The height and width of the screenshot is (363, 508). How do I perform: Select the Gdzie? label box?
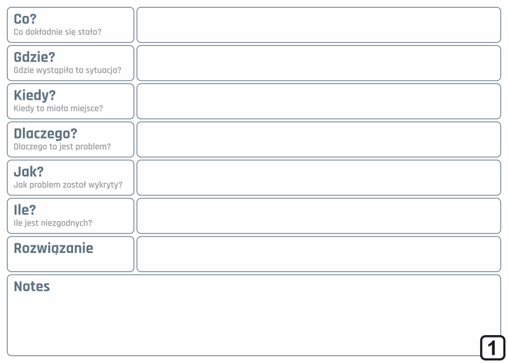[71, 63]
